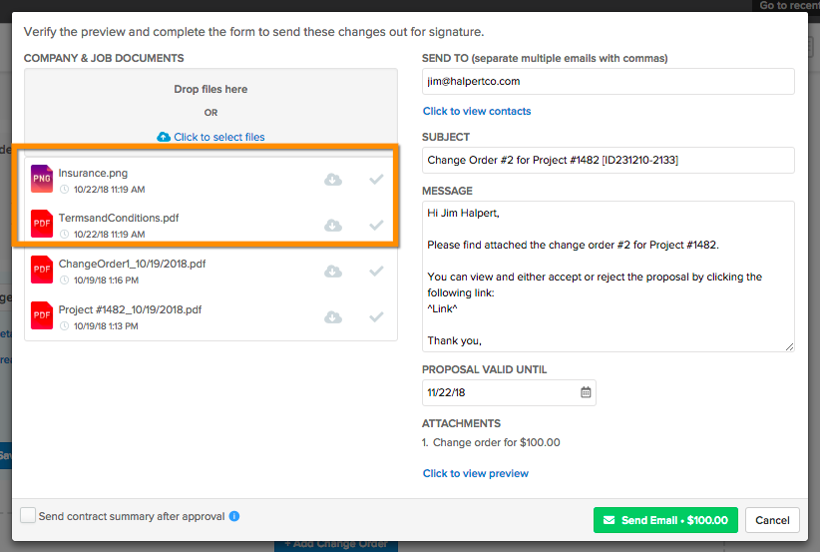Click to select files for upload

[x=211, y=137]
